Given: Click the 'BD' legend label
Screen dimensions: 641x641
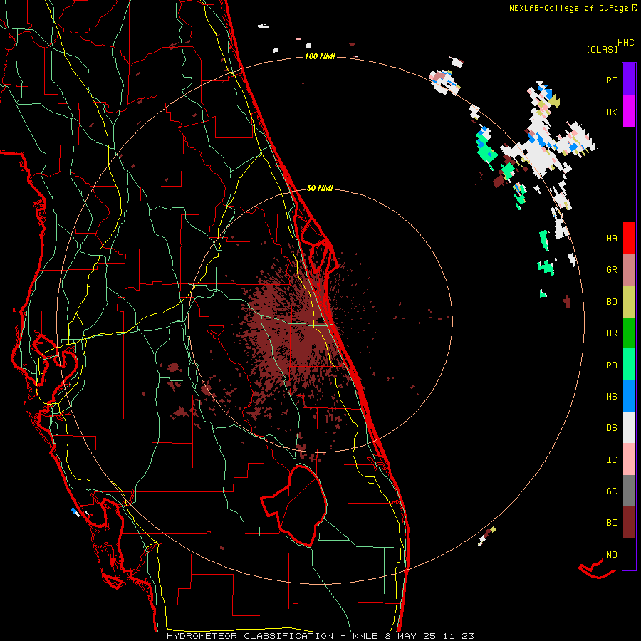Looking at the screenshot, I should [x=611, y=302].
